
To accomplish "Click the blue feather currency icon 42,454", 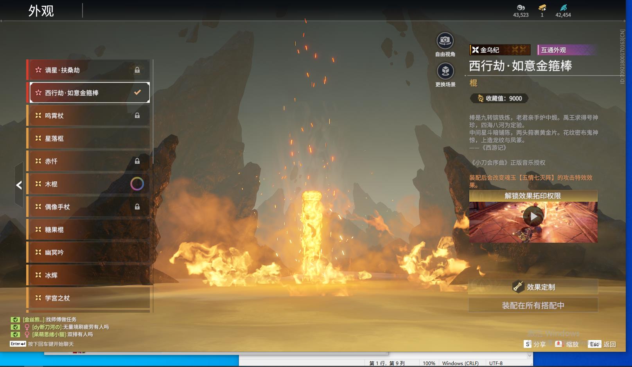I will [563, 7].
